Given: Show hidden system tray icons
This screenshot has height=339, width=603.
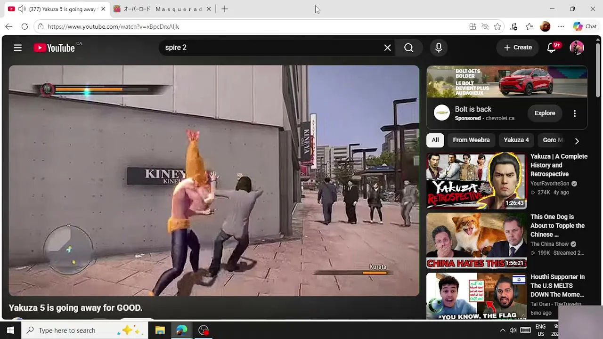Looking at the screenshot, I should [x=502, y=330].
